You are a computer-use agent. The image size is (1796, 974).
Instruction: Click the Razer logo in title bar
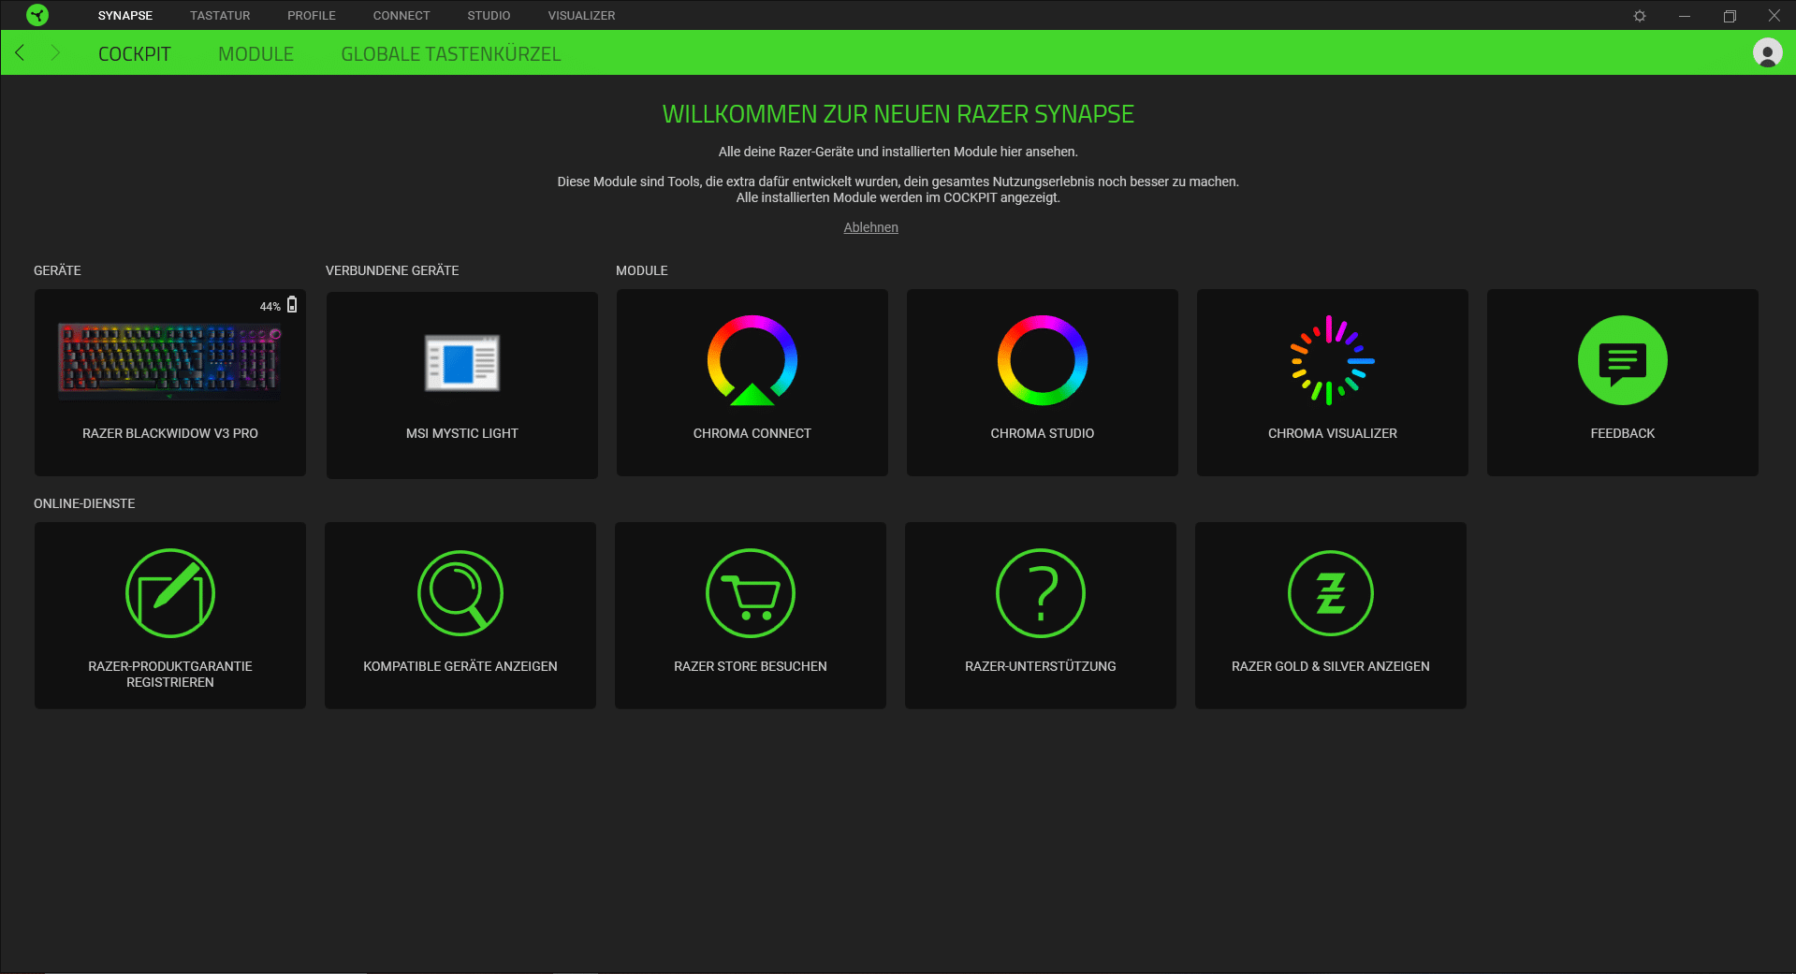pyautogui.click(x=37, y=15)
